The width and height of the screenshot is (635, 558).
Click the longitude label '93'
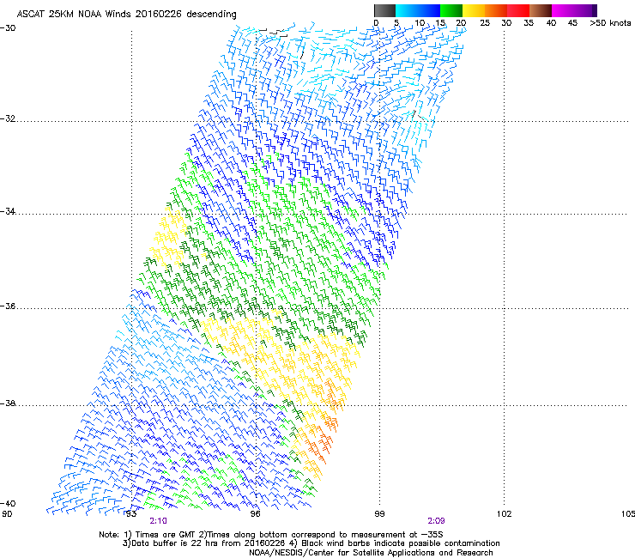point(130,514)
